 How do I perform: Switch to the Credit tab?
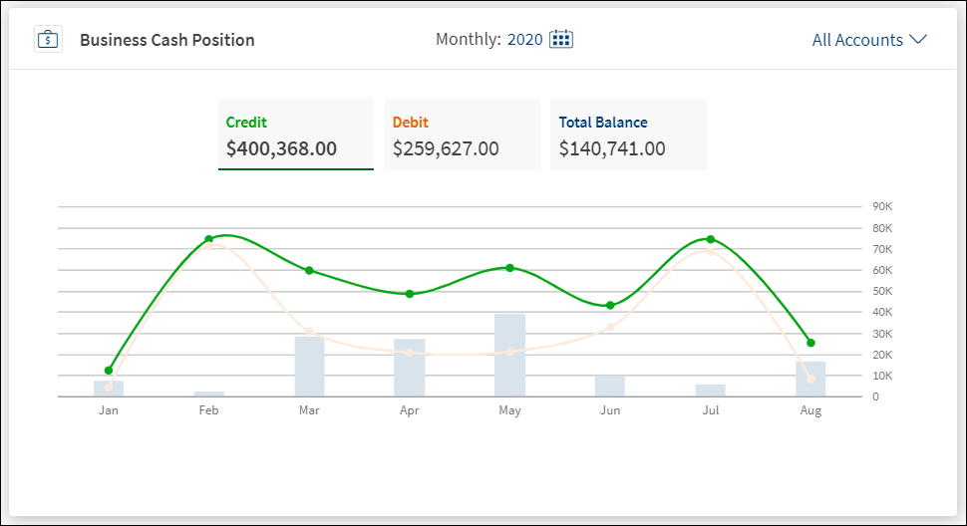pos(295,134)
